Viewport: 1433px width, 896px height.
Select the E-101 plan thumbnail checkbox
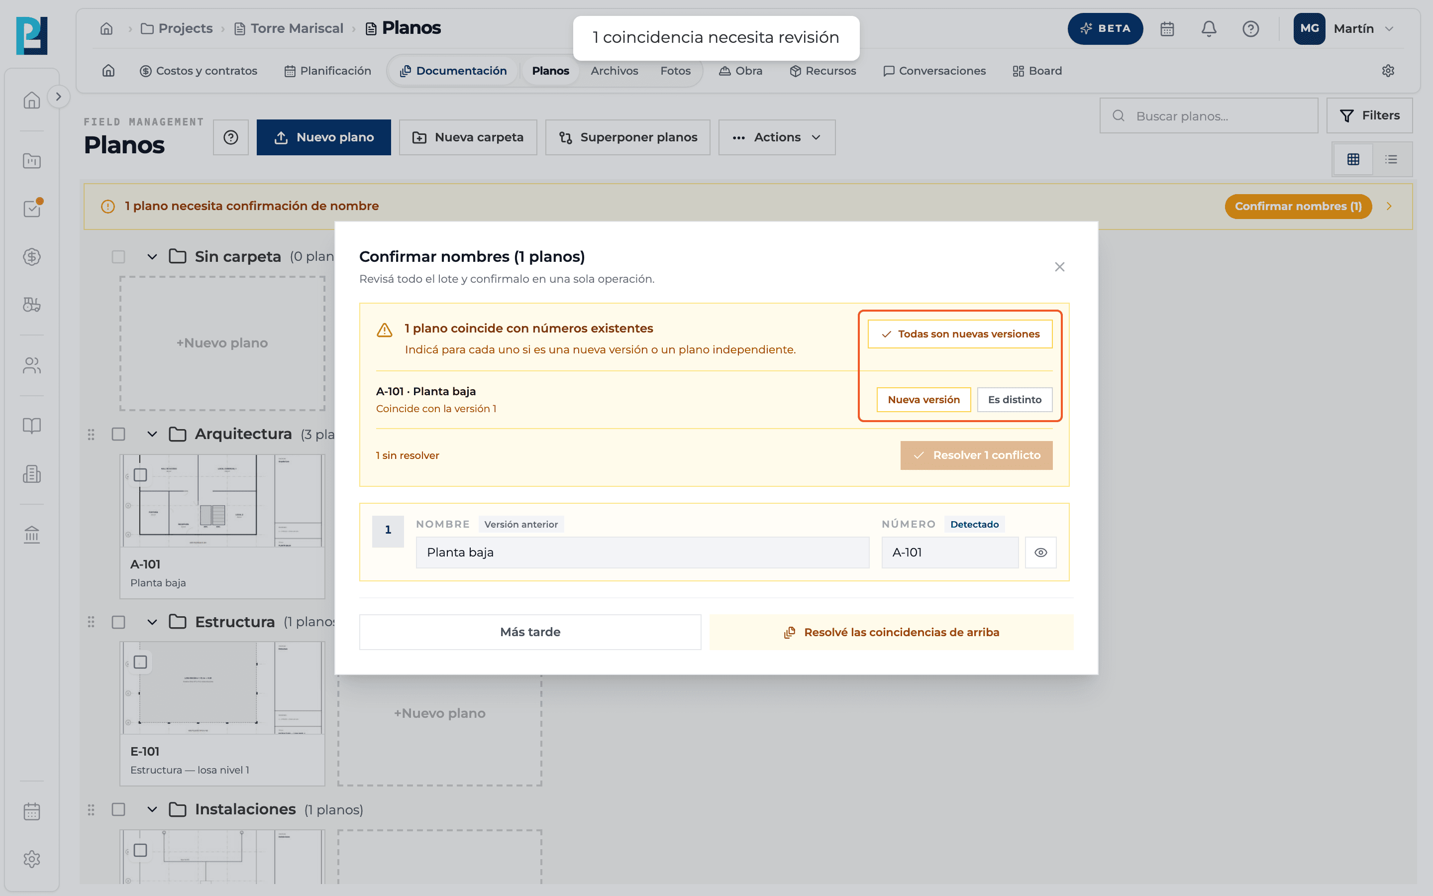(x=140, y=662)
